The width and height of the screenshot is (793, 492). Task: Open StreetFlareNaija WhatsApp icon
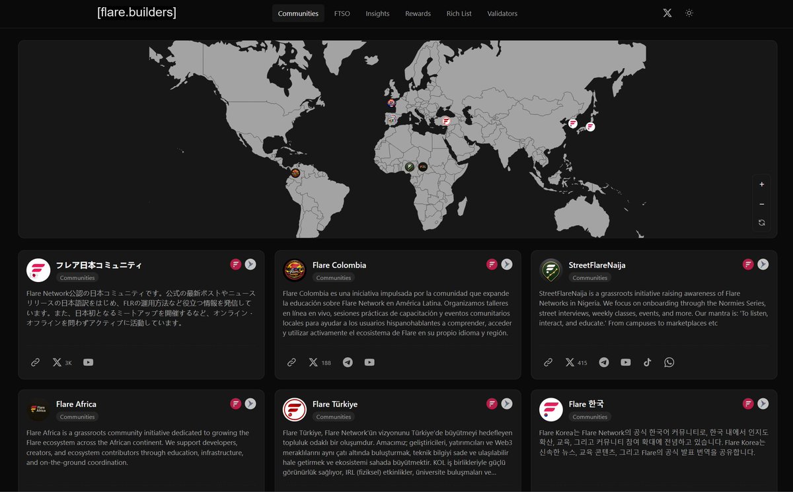click(x=669, y=363)
